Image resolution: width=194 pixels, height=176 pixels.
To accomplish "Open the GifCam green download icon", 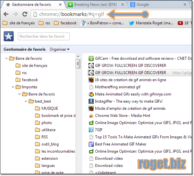I will [x=91, y=58].
